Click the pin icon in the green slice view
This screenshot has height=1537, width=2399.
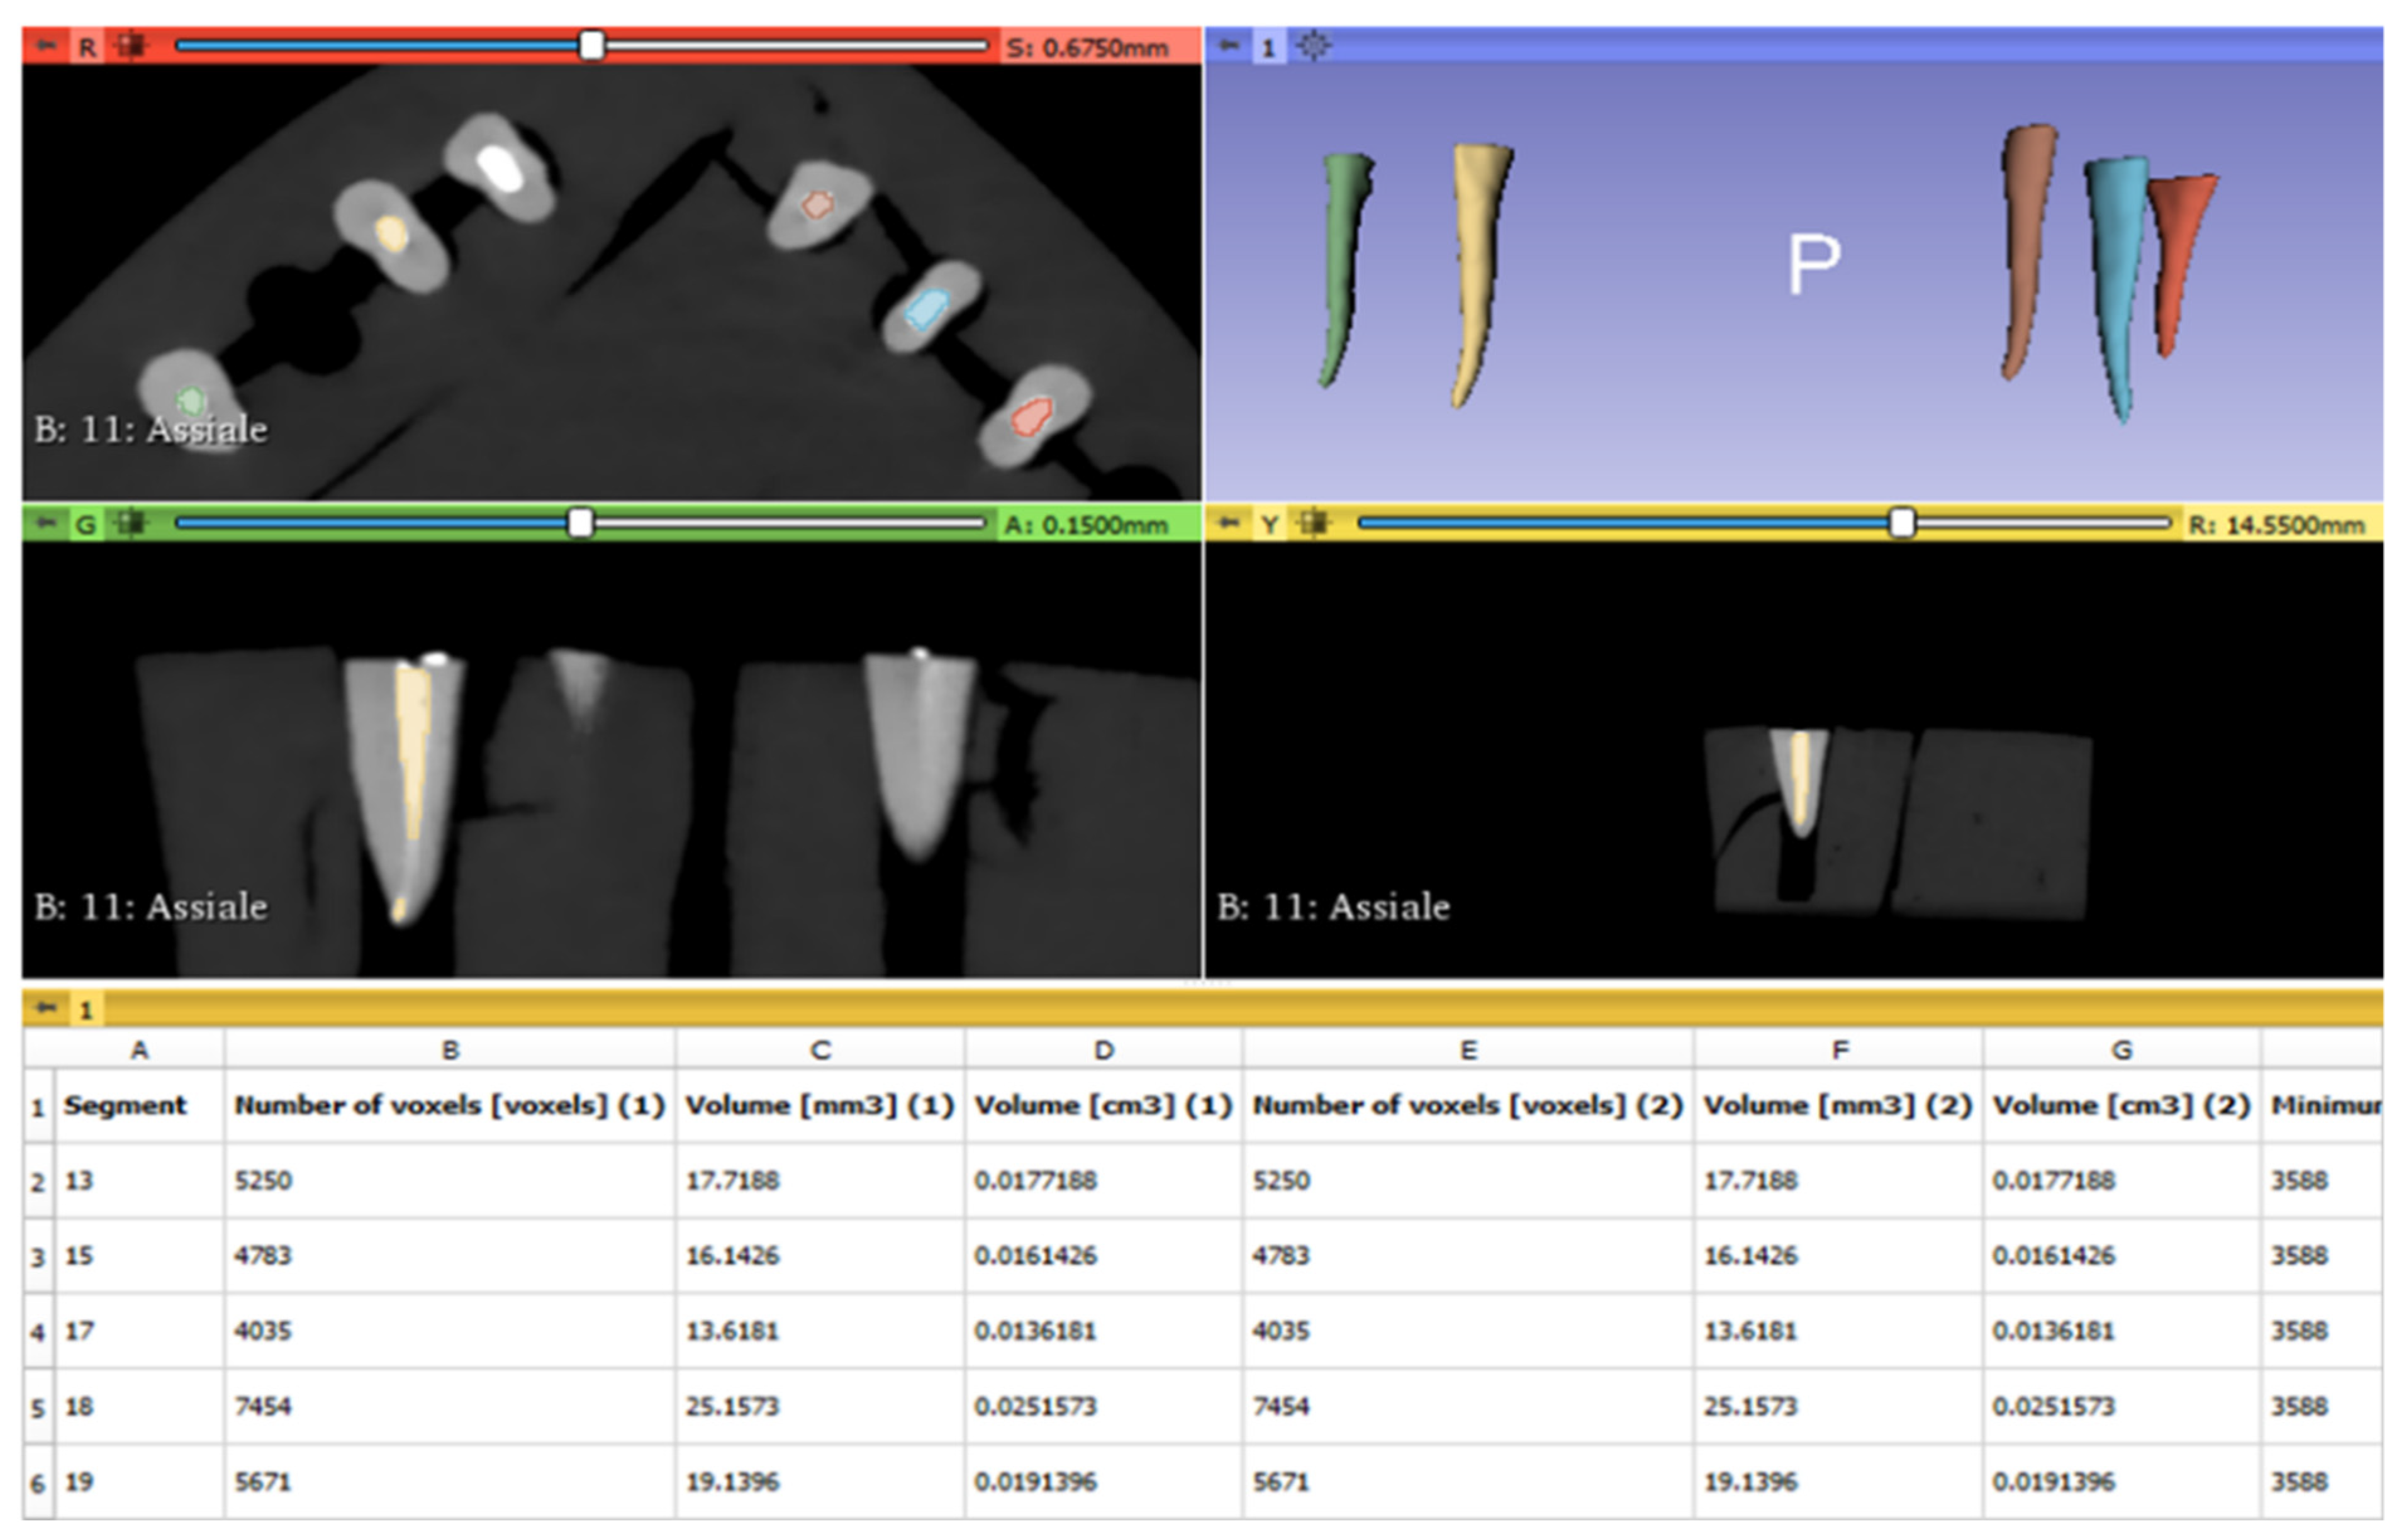(x=46, y=523)
